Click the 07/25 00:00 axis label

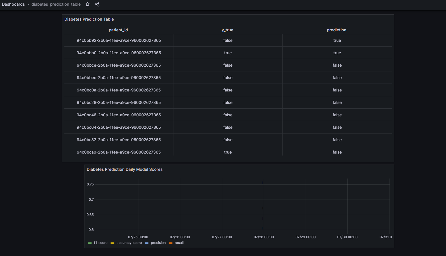[x=138, y=237]
